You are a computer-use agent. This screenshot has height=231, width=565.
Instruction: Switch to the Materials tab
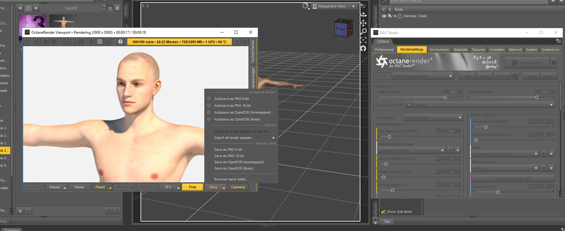point(461,50)
